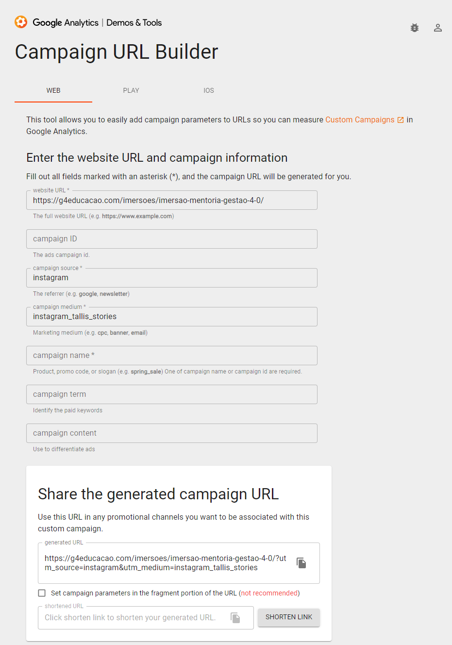Viewport: 452px width, 645px height.
Task: Open the user account profile icon
Action: [x=438, y=28]
